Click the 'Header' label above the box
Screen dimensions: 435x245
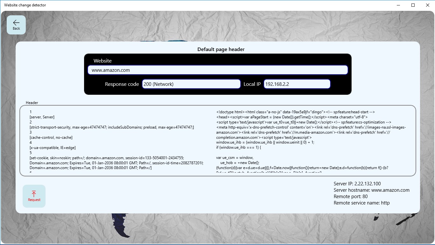[32, 103]
